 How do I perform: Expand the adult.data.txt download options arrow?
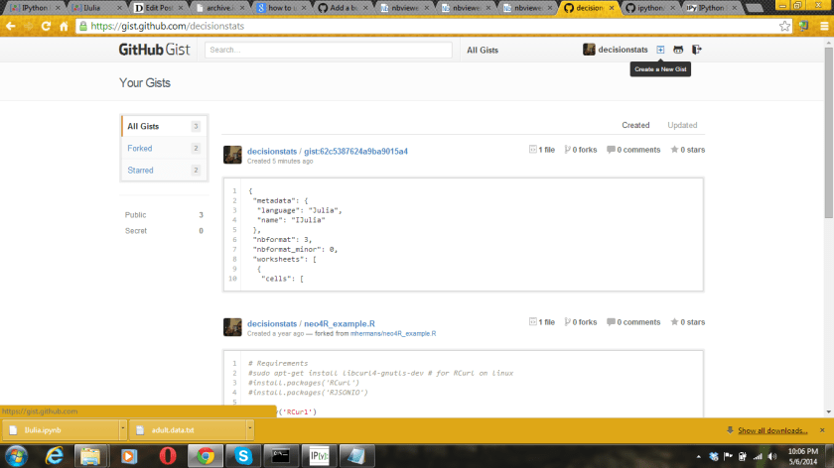(x=250, y=429)
